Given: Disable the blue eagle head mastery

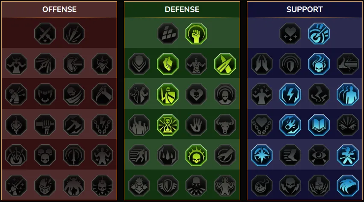Looking at the screenshot, I should [x=347, y=185].
